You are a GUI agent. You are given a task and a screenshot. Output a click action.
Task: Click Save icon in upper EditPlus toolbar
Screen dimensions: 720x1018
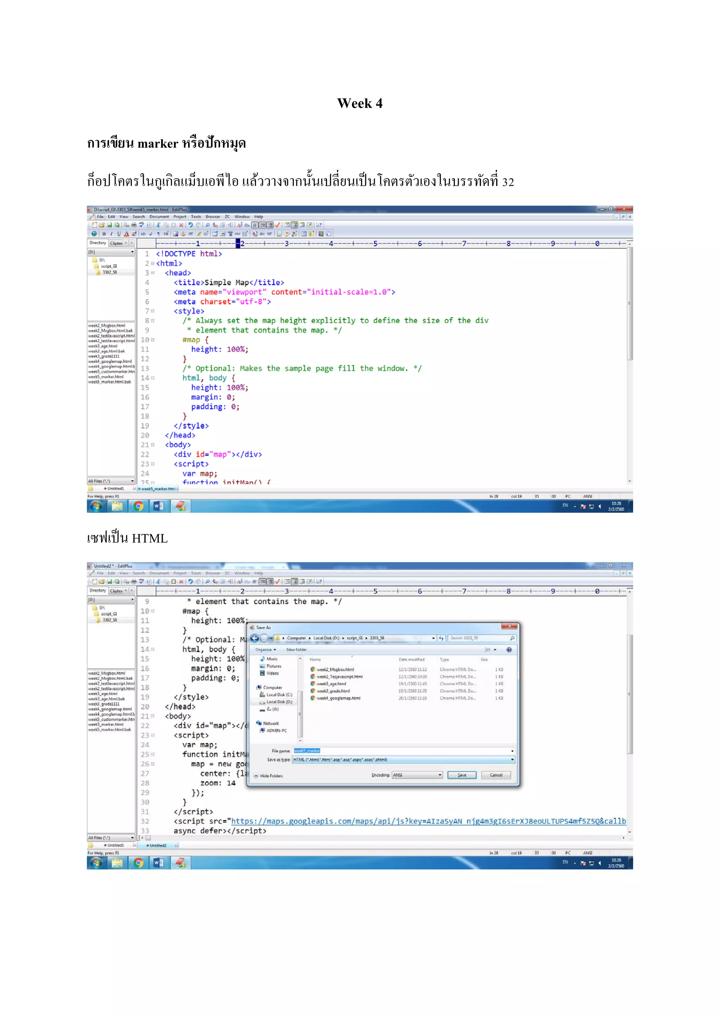[x=109, y=225]
